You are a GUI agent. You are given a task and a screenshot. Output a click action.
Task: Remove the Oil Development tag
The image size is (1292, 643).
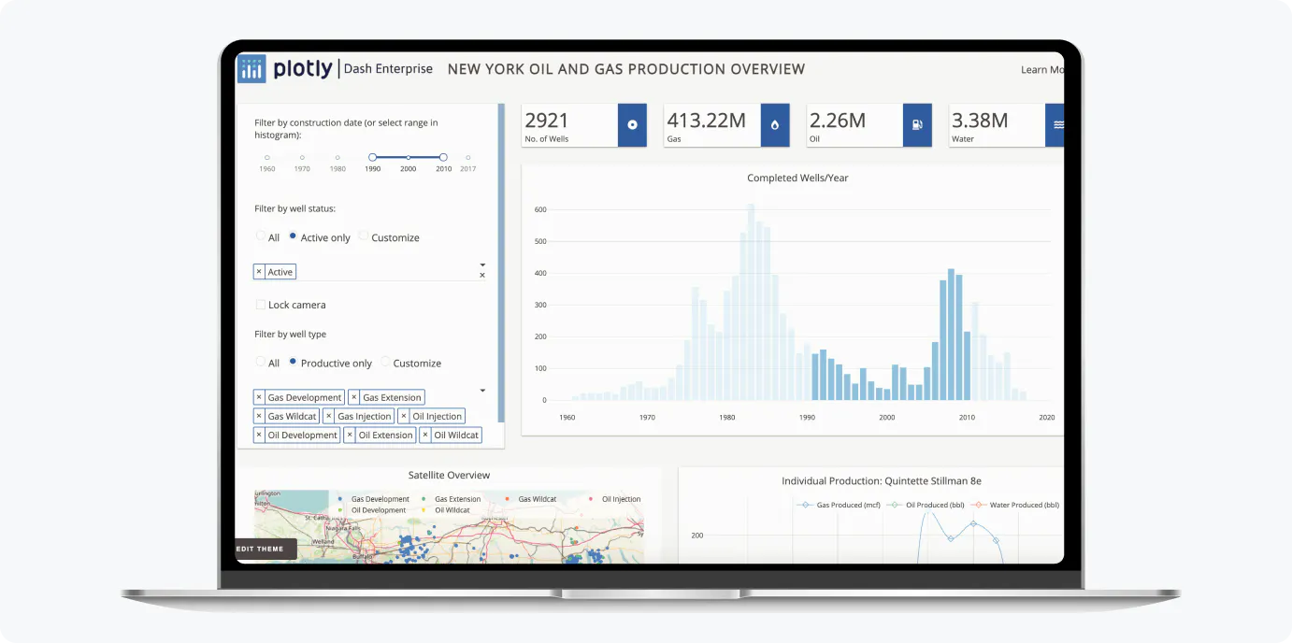click(259, 435)
